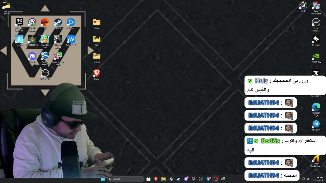Viewport: 326px width, 183px height.
Task: Open the W4 folder on the desktop
Action: (97, 41)
